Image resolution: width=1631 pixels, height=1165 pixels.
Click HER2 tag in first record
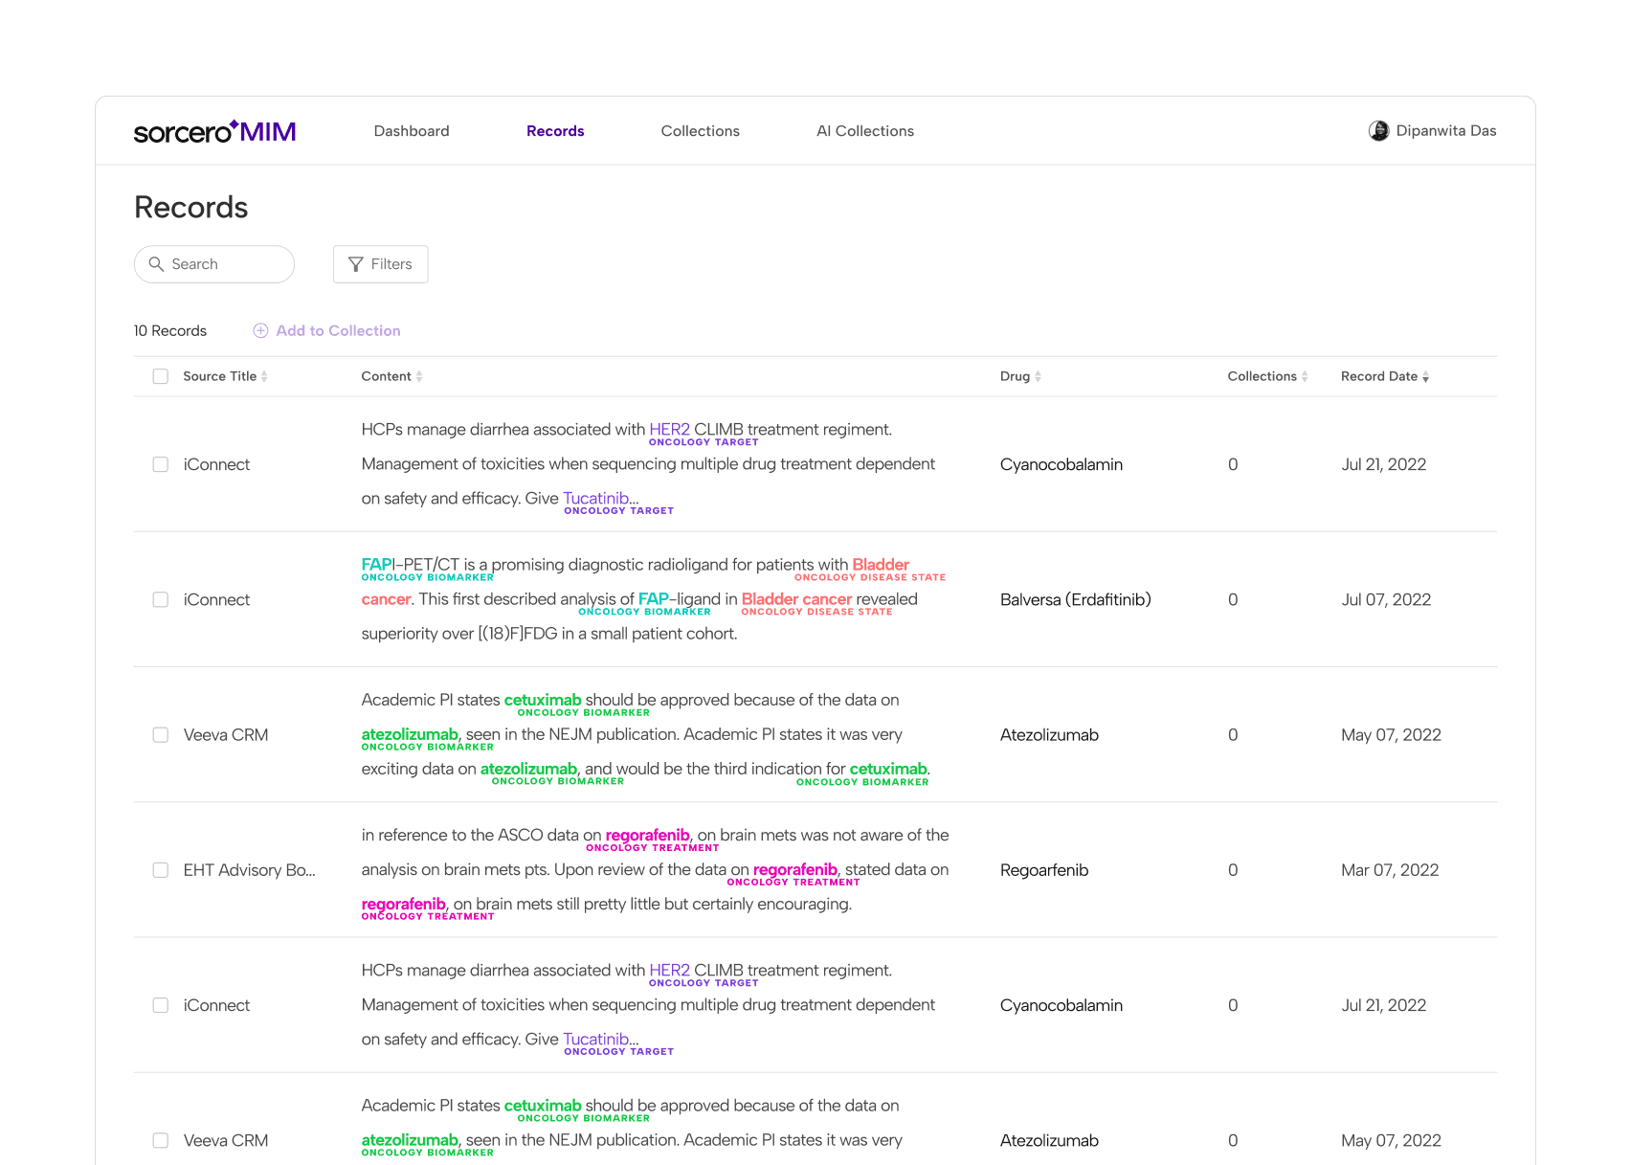click(669, 430)
